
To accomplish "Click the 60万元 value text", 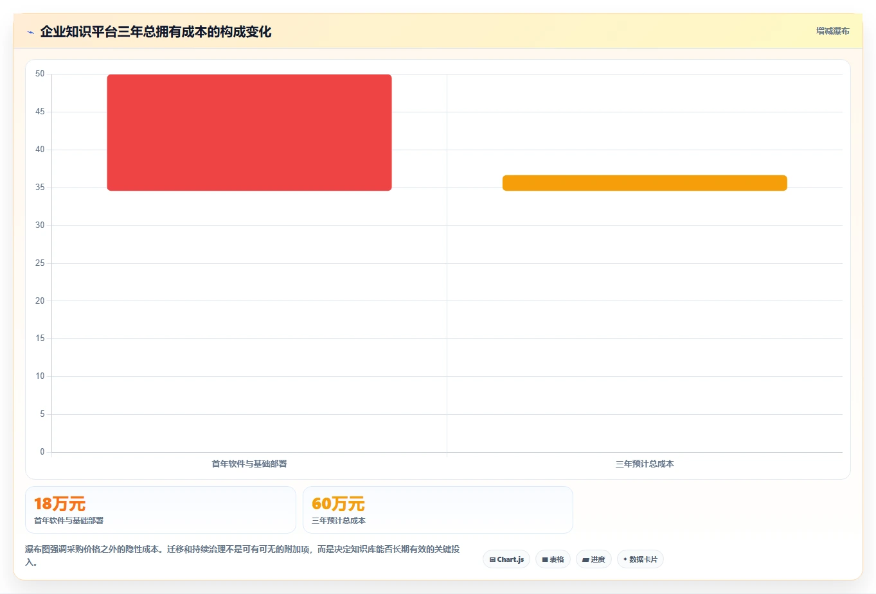I will click(x=338, y=504).
